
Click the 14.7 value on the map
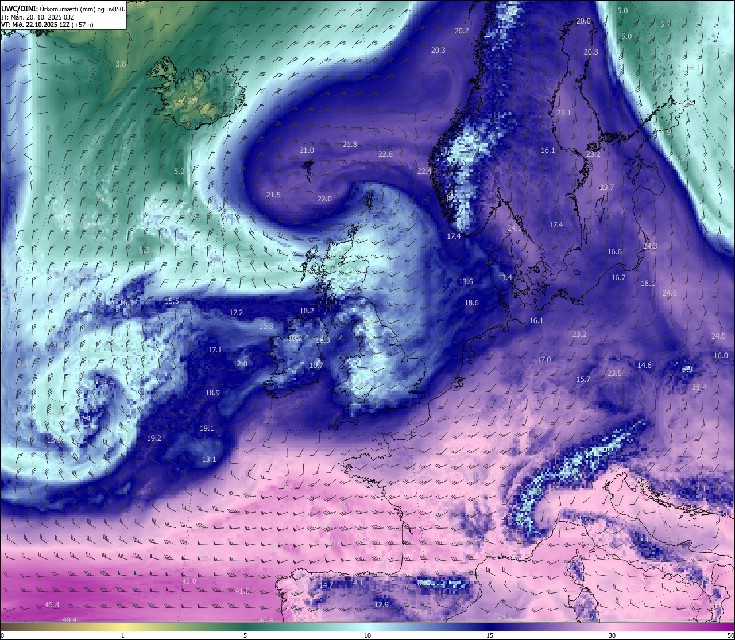(x=326, y=585)
